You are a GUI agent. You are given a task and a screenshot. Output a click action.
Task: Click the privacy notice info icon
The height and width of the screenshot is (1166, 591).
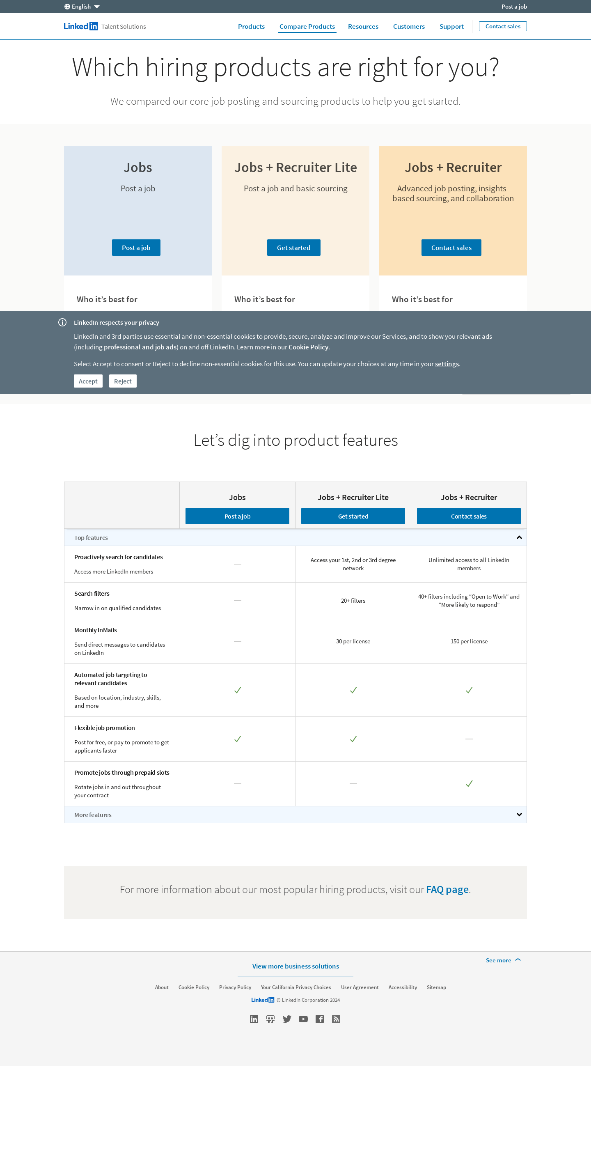click(x=62, y=322)
